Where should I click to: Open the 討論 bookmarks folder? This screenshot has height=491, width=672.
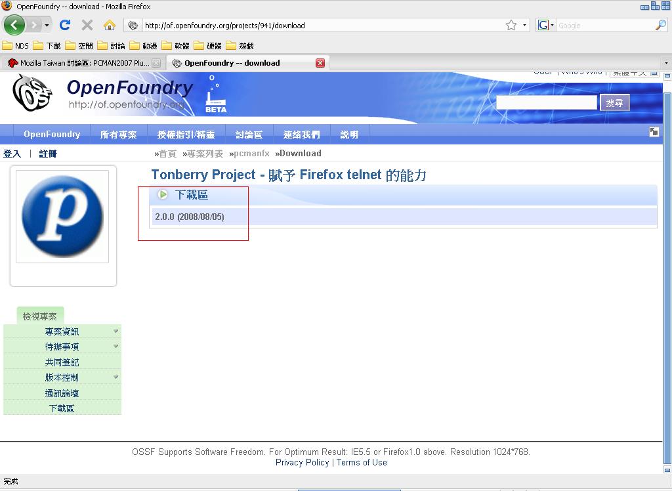111,45
